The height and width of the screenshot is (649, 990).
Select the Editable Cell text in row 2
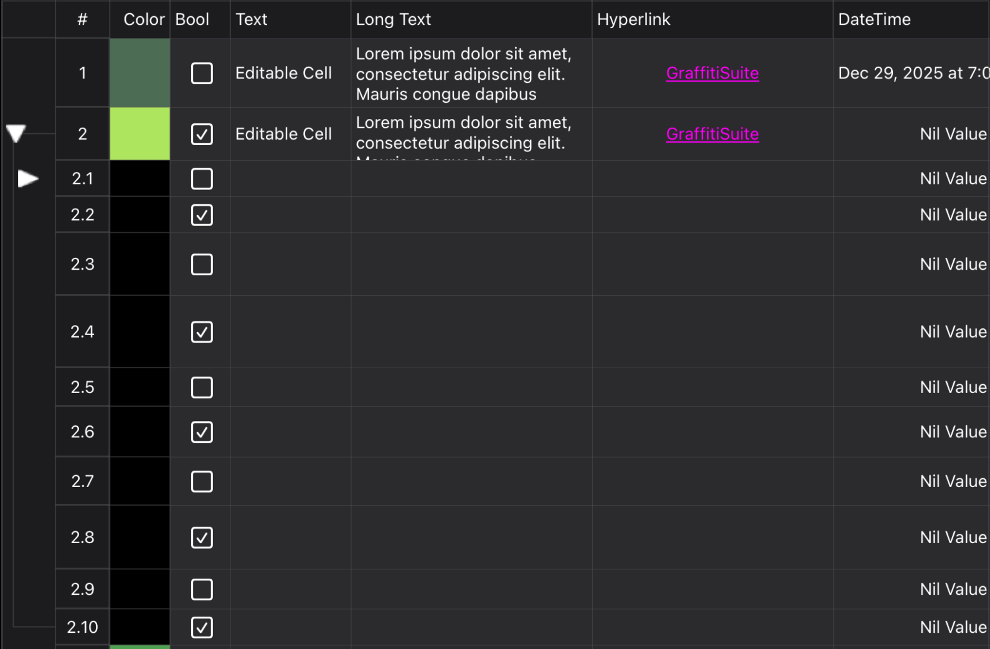pos(284,134)
